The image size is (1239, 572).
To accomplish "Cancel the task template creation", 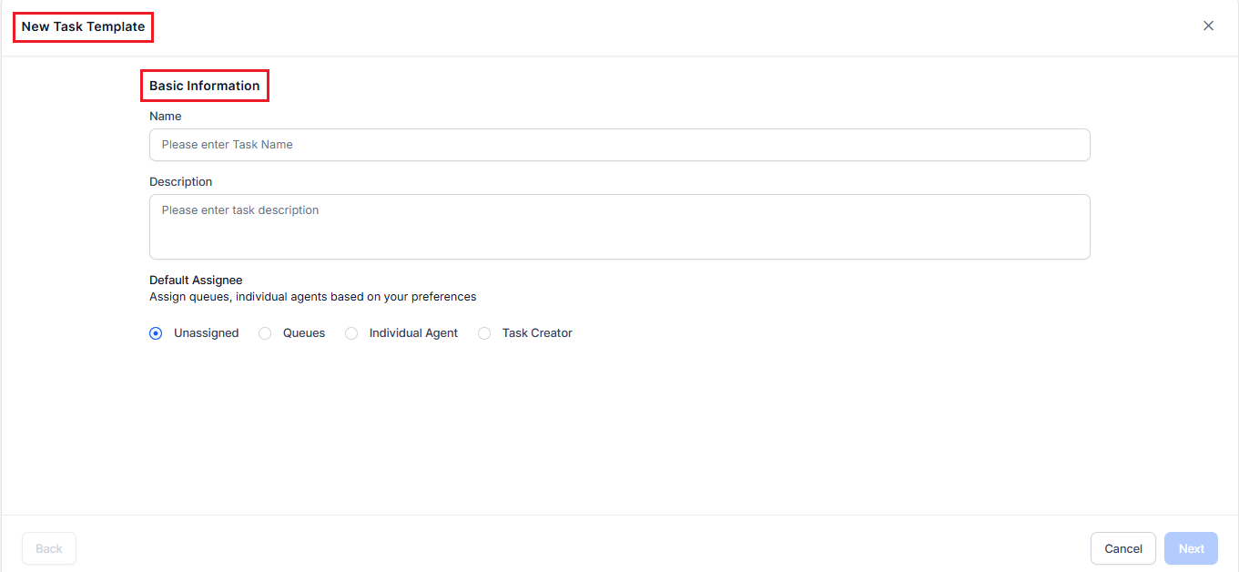I will [x=1122, y=548].
